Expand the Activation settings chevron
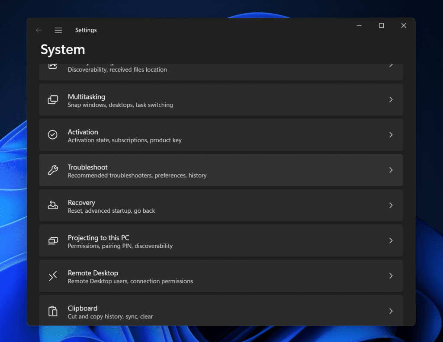The width and height of the screenshot is (443, 342). click(x=391, y=135)
